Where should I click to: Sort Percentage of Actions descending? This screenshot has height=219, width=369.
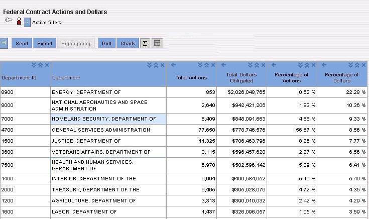pyautogui.click(x=301, y=65)
